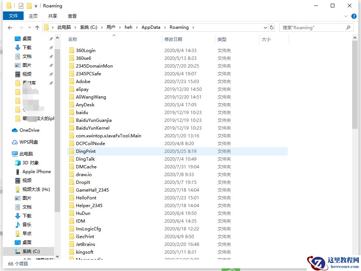Refresh the Roaming folder view
This screenshot has width=361, height=271.
(272, 27)
